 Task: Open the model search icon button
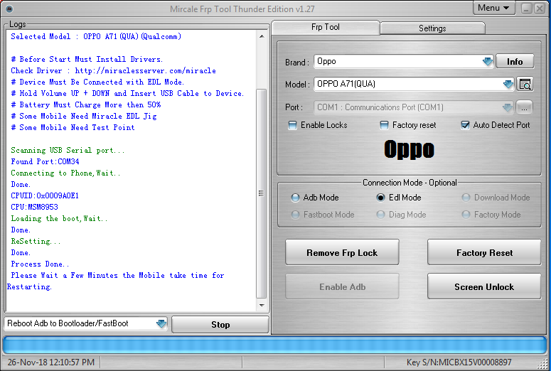(x=525, y=85)
